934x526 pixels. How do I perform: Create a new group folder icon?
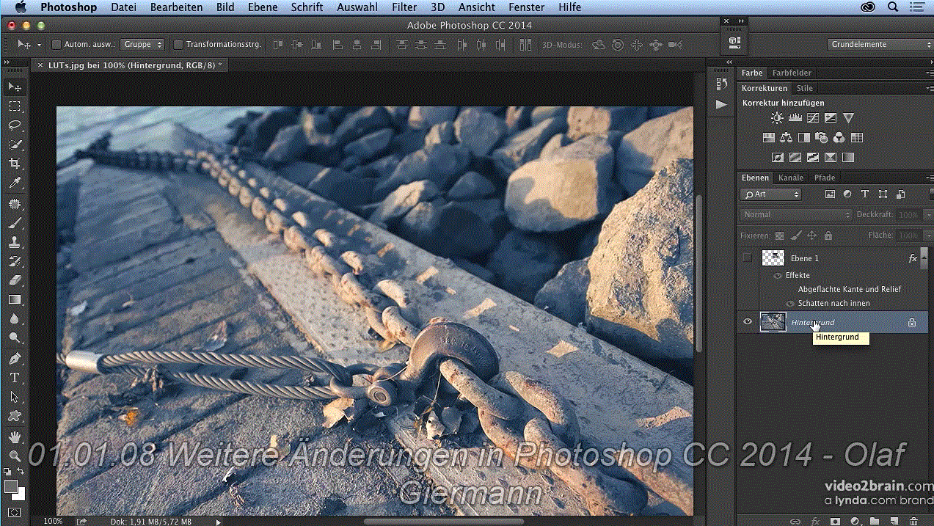click(875, 521)
